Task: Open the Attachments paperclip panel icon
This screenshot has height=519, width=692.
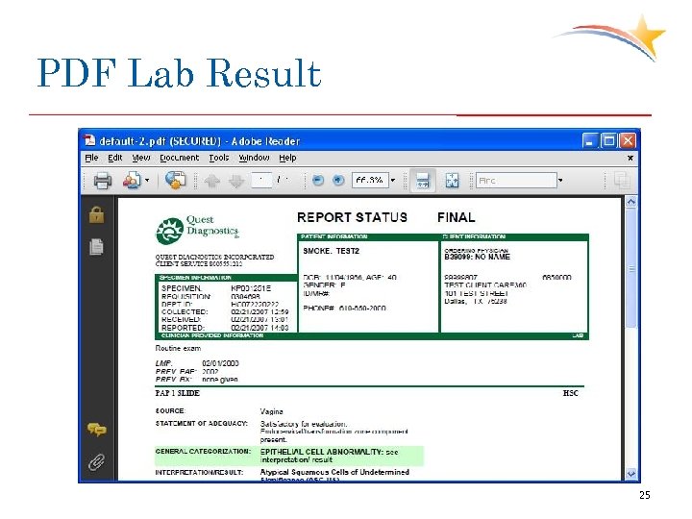Action: 97,461
